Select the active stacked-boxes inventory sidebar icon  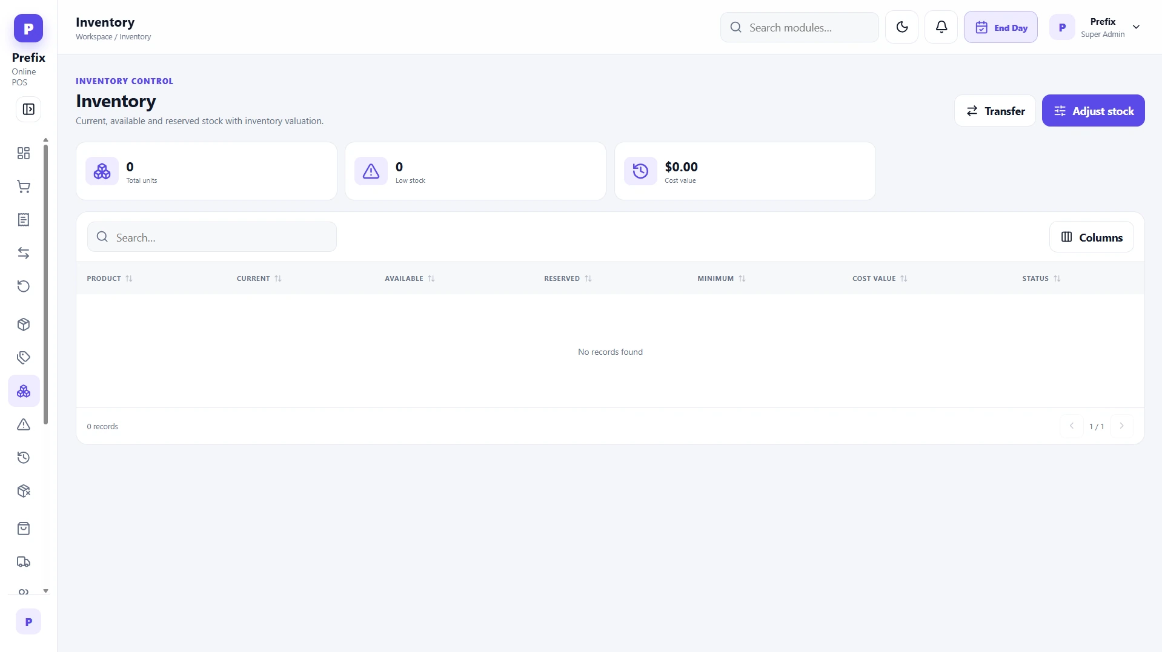coord(24,391)
